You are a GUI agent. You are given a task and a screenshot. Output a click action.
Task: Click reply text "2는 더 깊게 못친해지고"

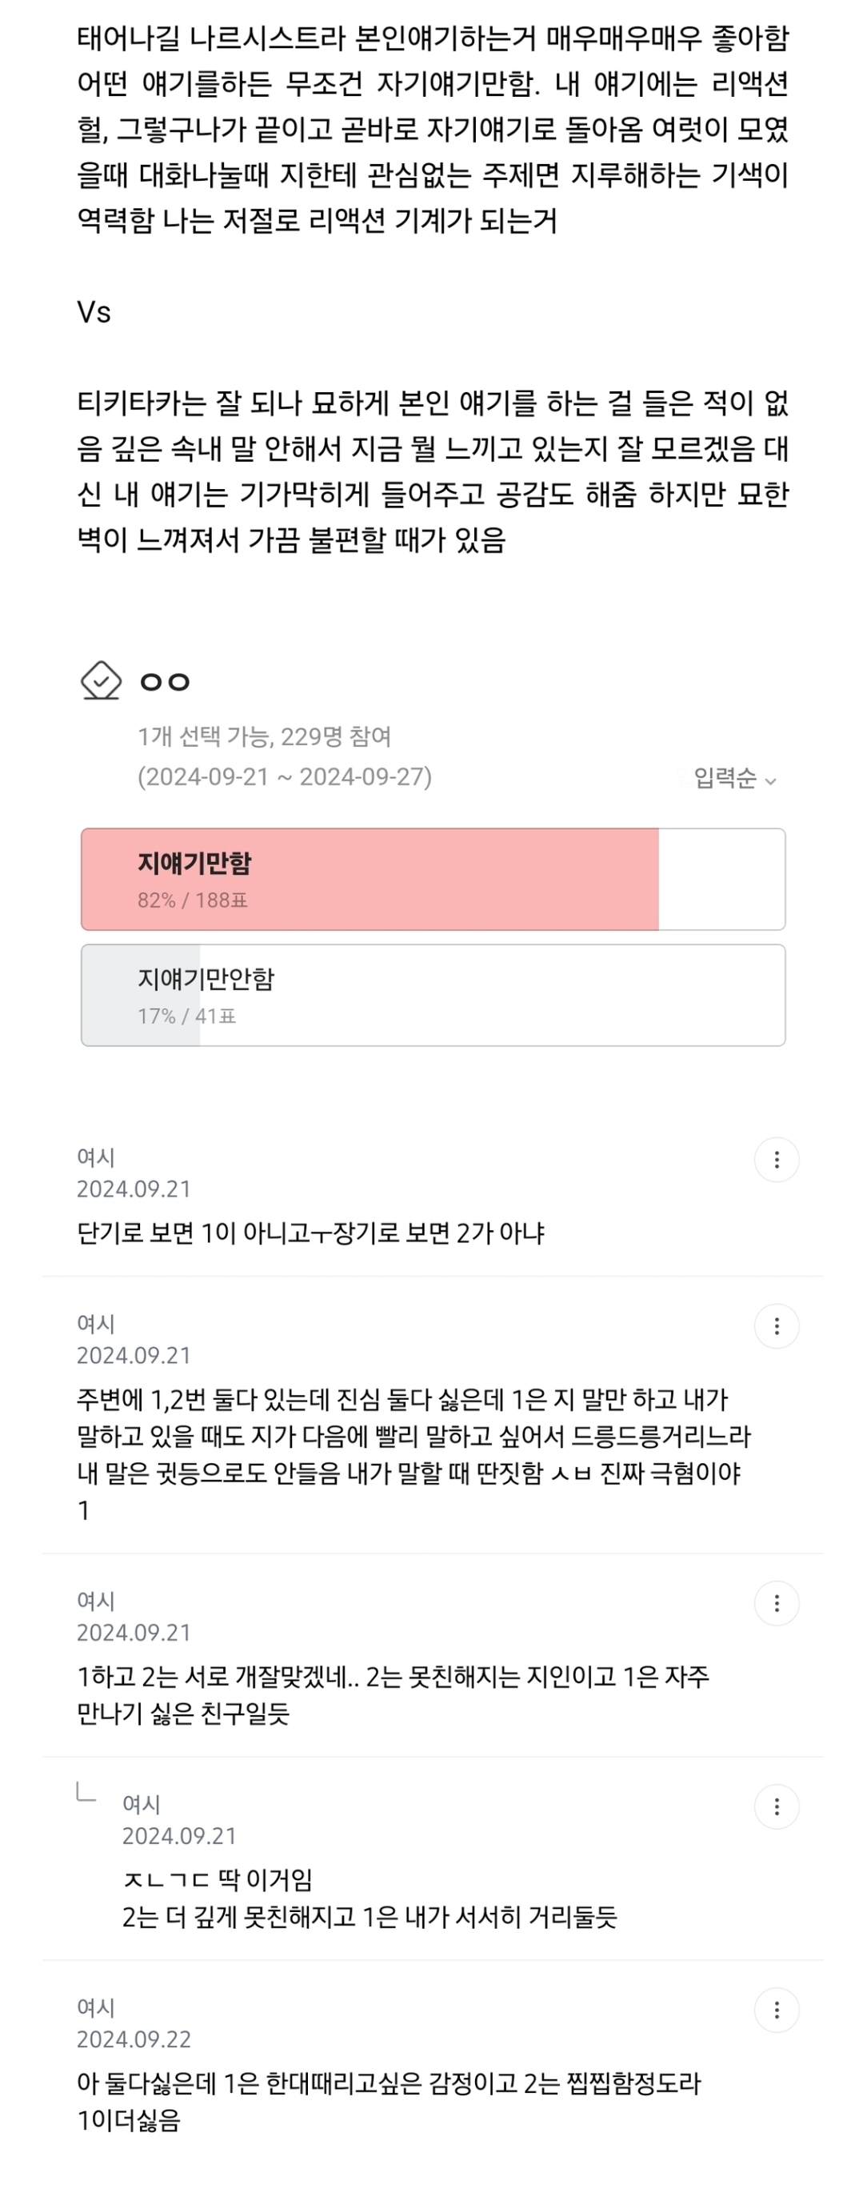point(370,1917)
